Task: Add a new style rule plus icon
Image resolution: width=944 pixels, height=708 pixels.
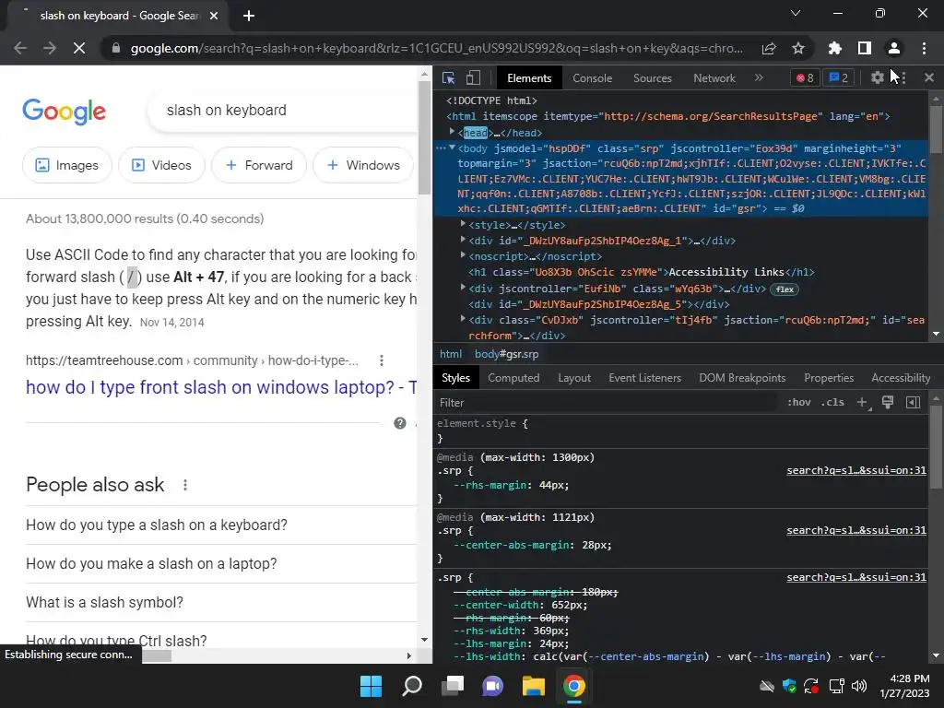Action: point(863,403)
